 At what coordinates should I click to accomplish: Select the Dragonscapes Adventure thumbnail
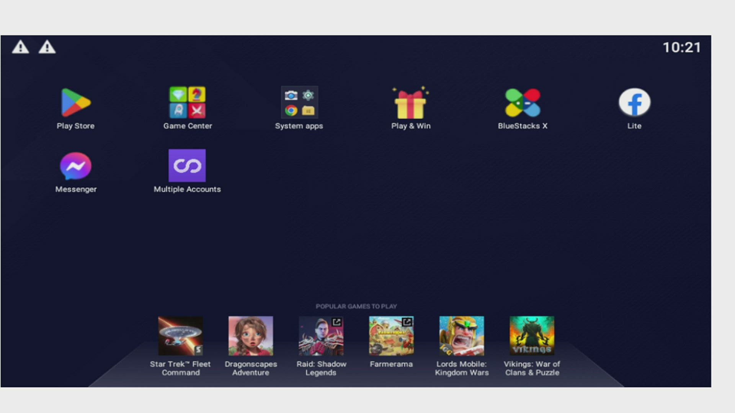[251, 336]
